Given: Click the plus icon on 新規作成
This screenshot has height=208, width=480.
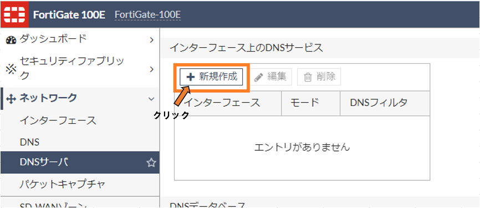Looking at the screenshot, I should [x=191, y=77].
